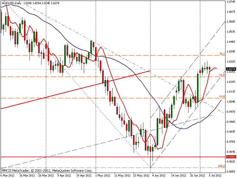Click the 6 Mar 2012 date label
Screen dimensions: 237x178
pos(7,175)
